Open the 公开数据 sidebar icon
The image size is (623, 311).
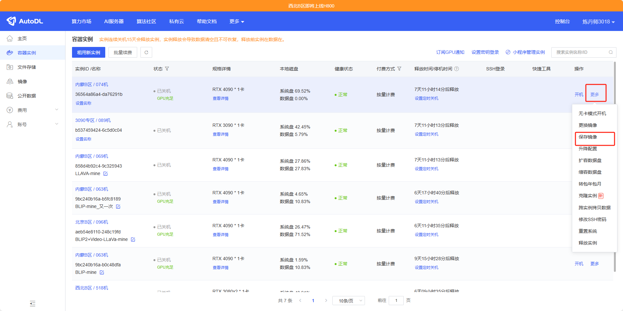(10, 96)
